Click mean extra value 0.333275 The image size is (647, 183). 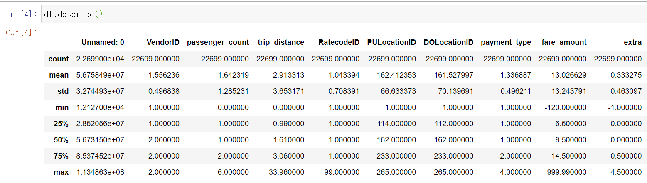pyautogui.click(x=627, y=75)
